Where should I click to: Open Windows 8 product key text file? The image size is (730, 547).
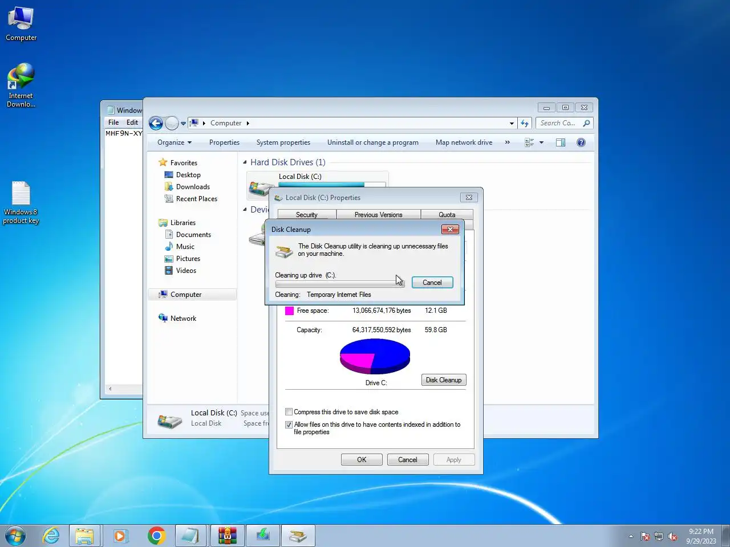(x=21, y=203)
